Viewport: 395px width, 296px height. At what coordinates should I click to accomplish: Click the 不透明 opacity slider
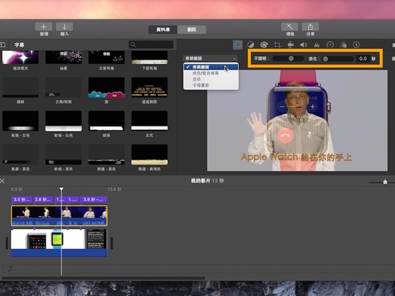(288, 59)
